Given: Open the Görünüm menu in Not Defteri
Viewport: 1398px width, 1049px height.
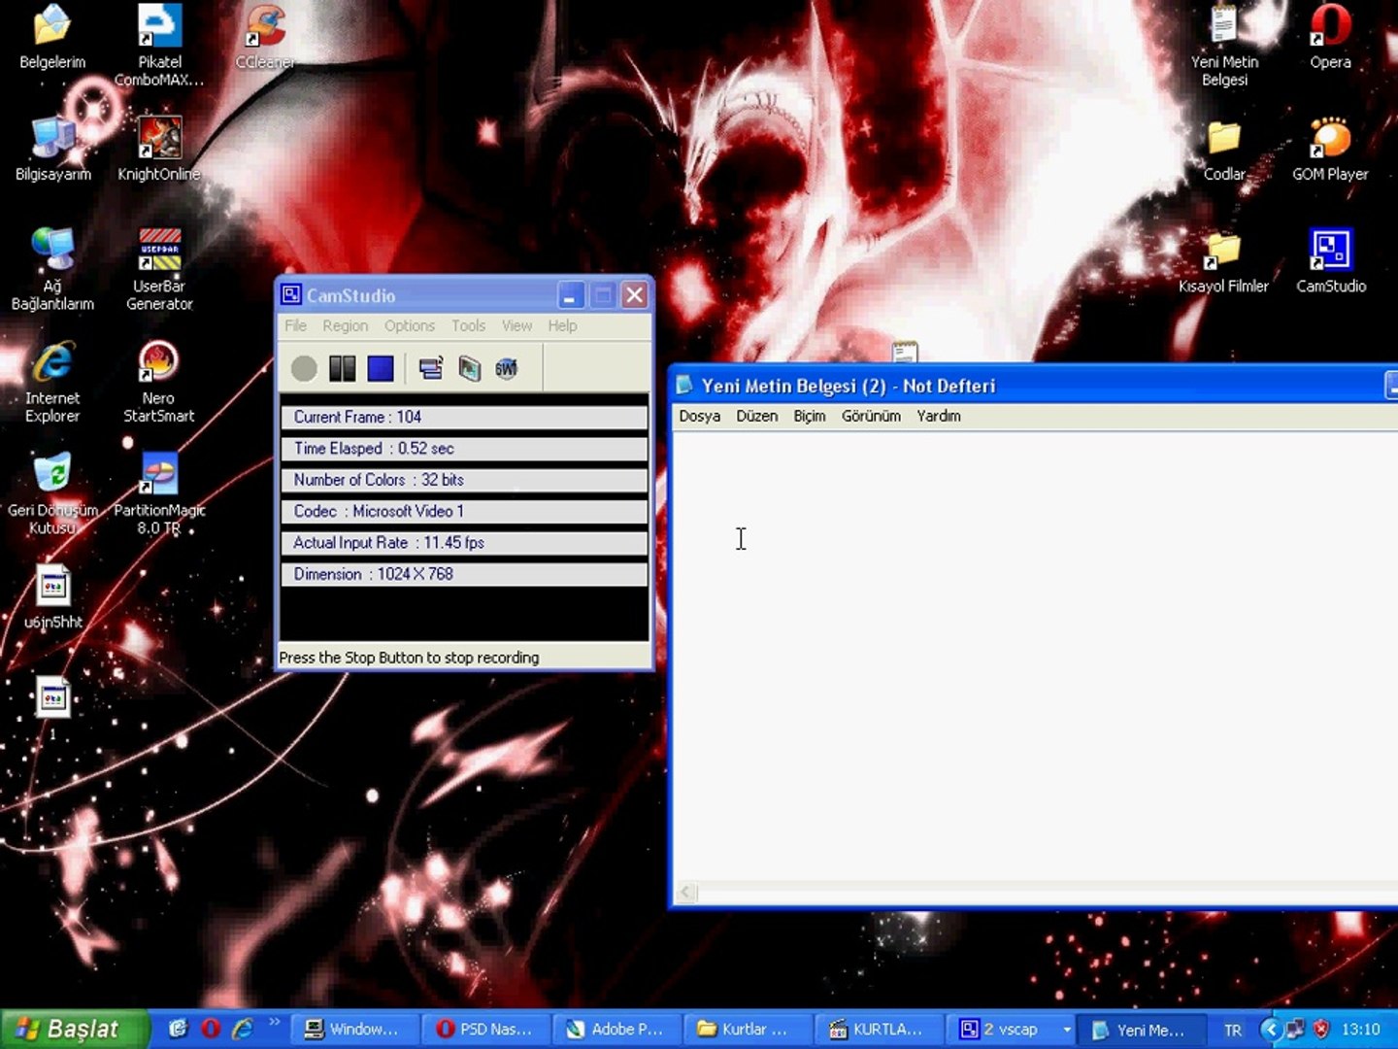Looking at the screenshot, I should (871, 416).
